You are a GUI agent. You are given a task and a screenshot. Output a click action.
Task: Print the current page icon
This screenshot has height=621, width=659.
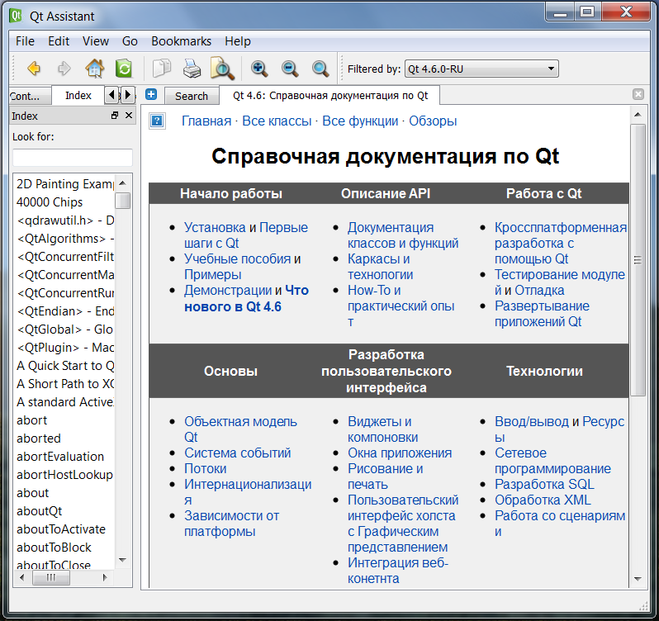pyautogui.click(x=192, y=68)
